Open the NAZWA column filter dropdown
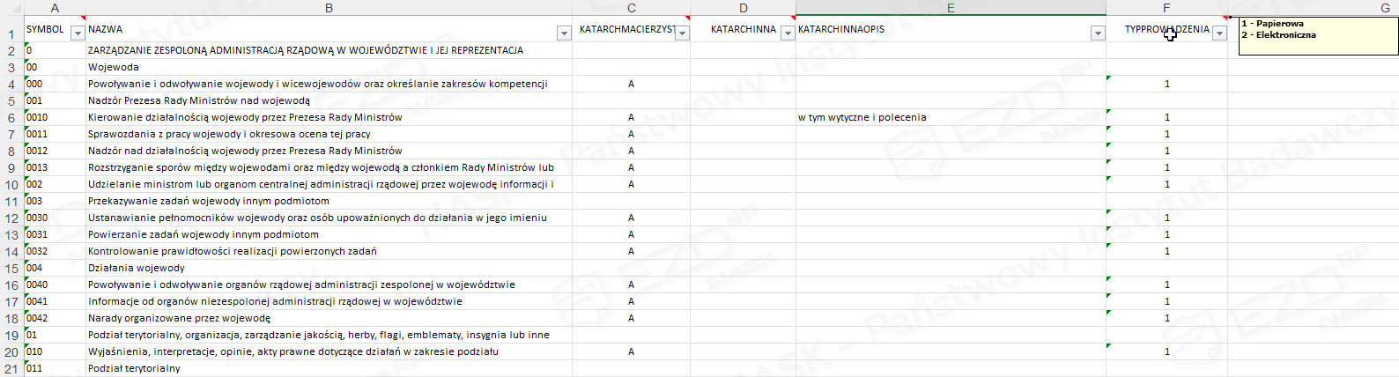1399x377 pixels. pyautogui.click(x=564, y=33)
